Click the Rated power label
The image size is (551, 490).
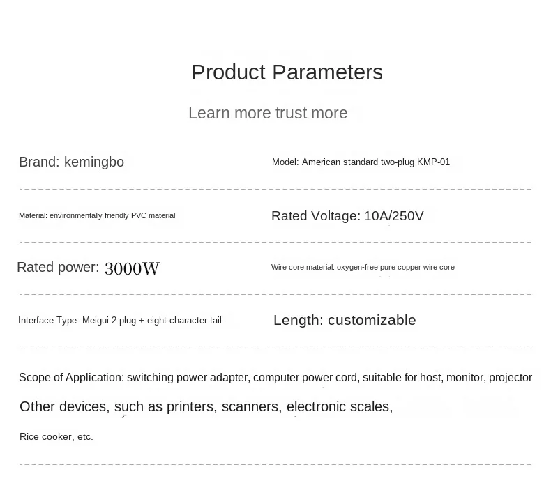[x=58, y=268]
